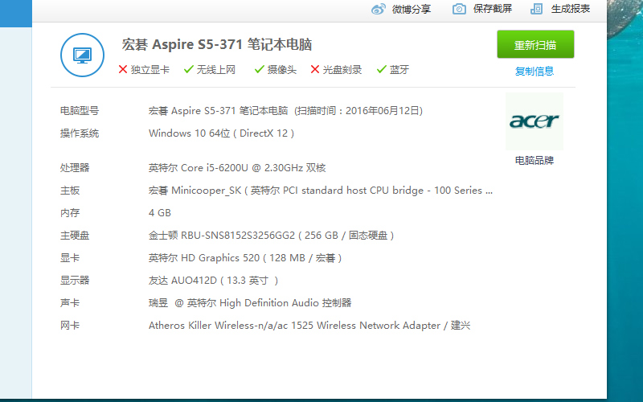The width and height of the screenshot is (643, 402).
Task: Click the 电脑型号 row label
Action: [80, 111]
